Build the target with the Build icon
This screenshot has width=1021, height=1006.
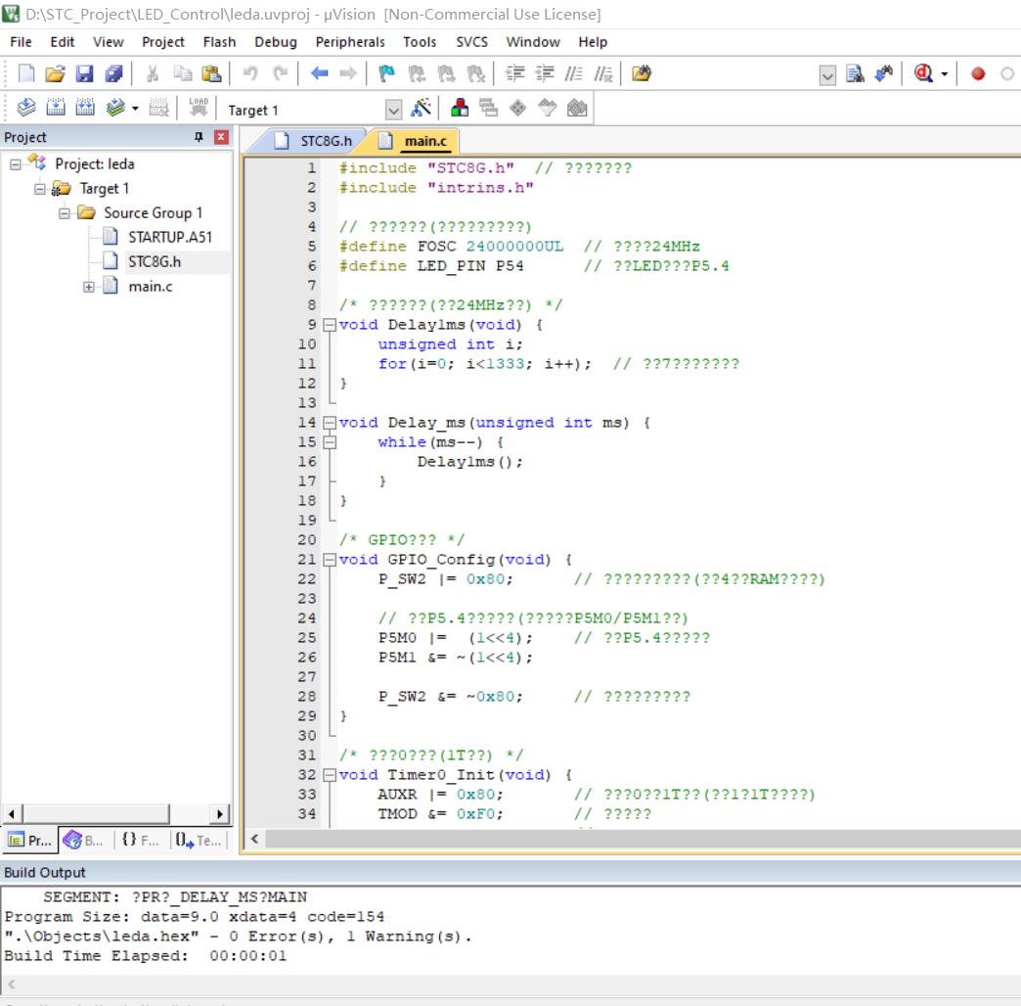[56, 108]
